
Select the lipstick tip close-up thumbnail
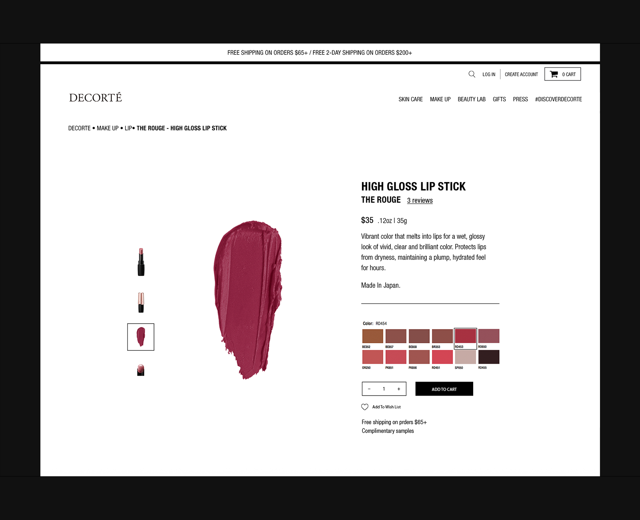point(140,370)
